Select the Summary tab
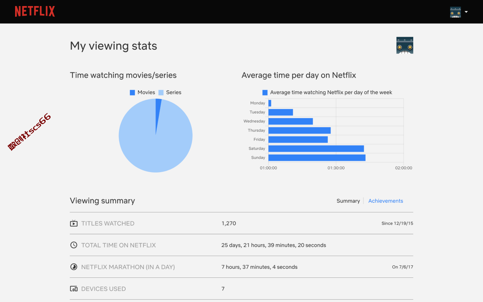This screenshot has height=302, width=483. pos(348,201)
